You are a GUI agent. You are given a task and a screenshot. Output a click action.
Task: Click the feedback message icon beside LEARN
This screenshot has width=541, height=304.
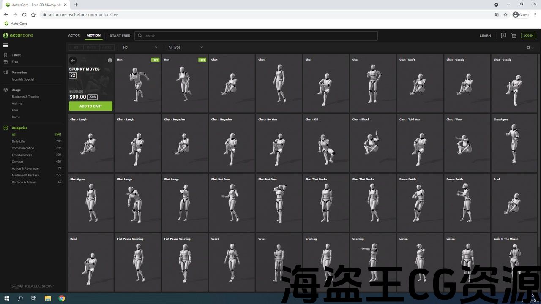point(503,35)
